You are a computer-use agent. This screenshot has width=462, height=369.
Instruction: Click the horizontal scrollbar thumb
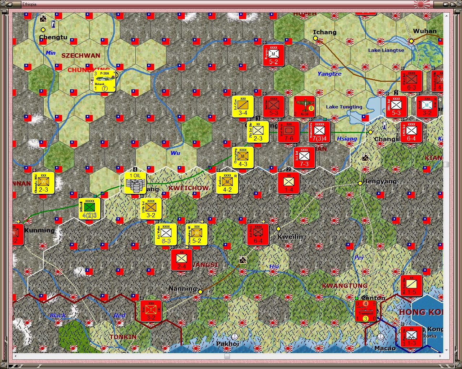point(227,356)
